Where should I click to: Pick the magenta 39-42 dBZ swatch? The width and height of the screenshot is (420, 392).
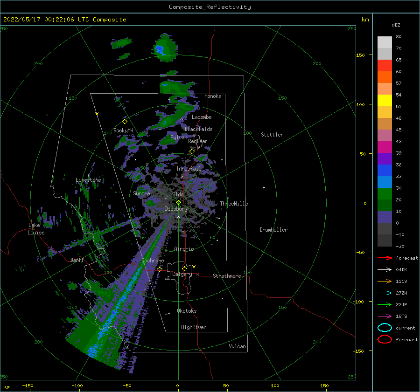[385, 147]
